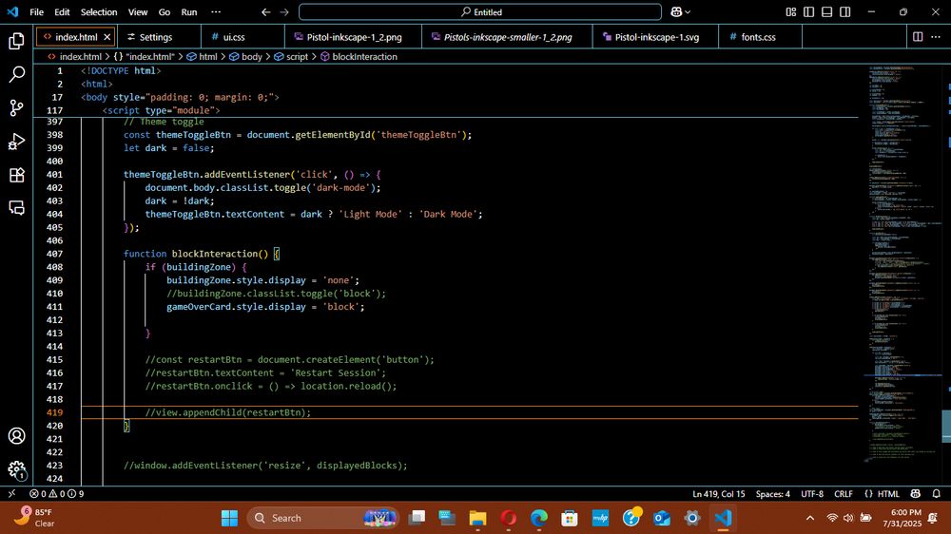951x534 pixels.
Task: Toggle the Primary Side Bar layout button
Action: (809, 12)
